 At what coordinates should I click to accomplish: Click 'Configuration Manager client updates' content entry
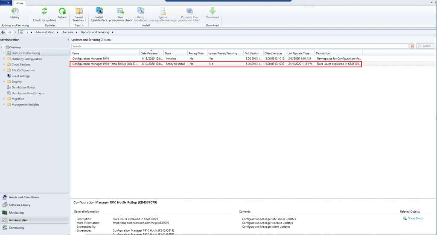[266, 226]
